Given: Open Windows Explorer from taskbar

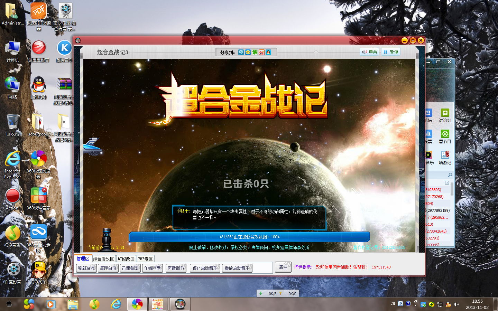Looking at the screenshot, I should point(73,304).
